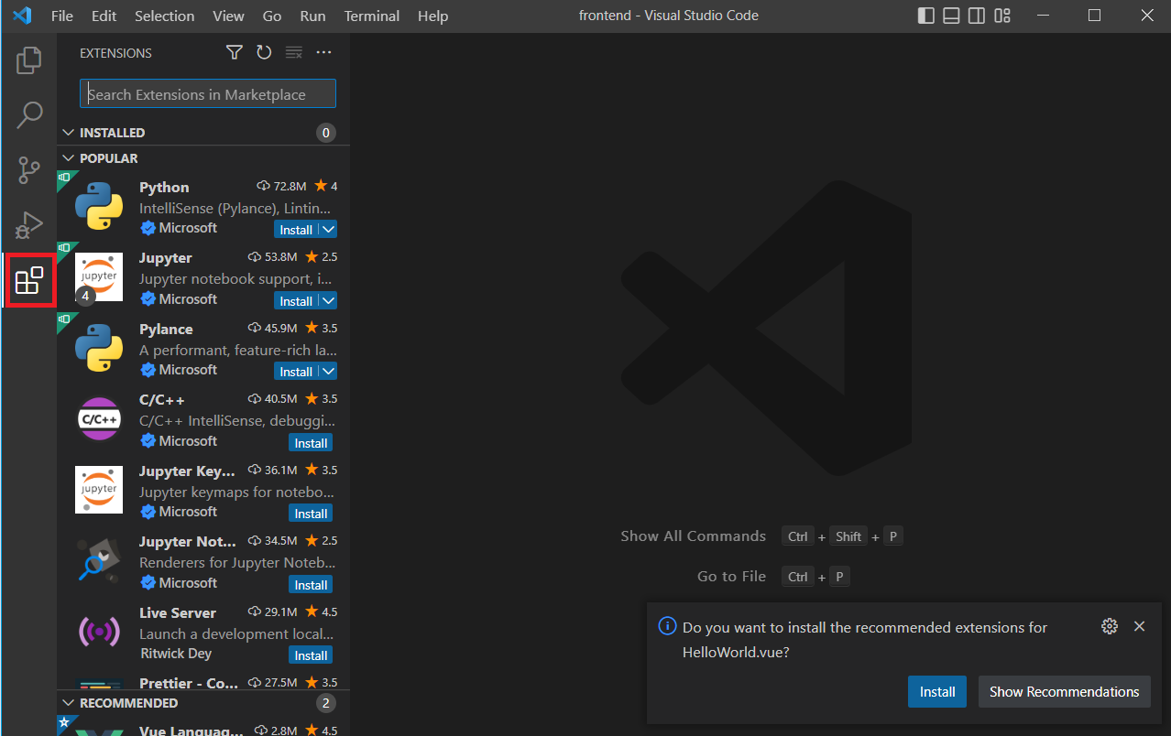
Task: Click recommended extensions count badge 2
Action: coord(325,703)
